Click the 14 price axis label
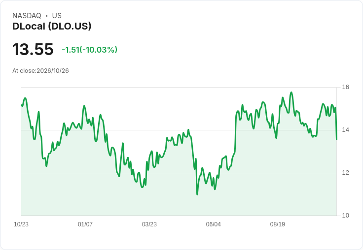 coord(345,130)
